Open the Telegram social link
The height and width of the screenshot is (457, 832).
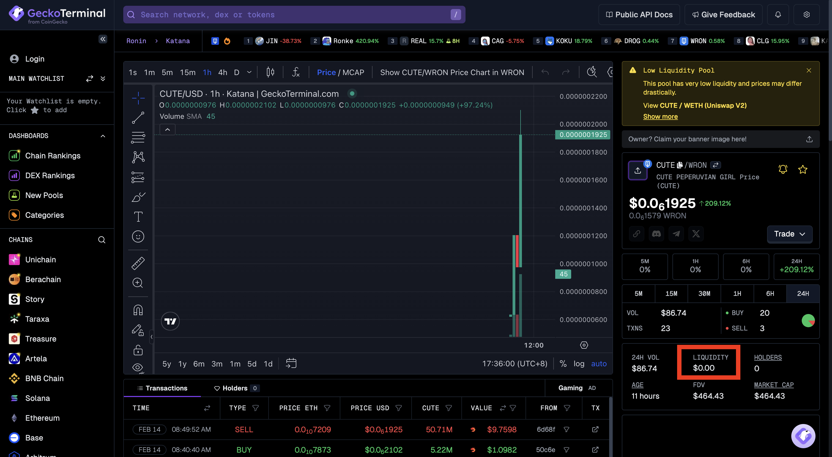676,234
